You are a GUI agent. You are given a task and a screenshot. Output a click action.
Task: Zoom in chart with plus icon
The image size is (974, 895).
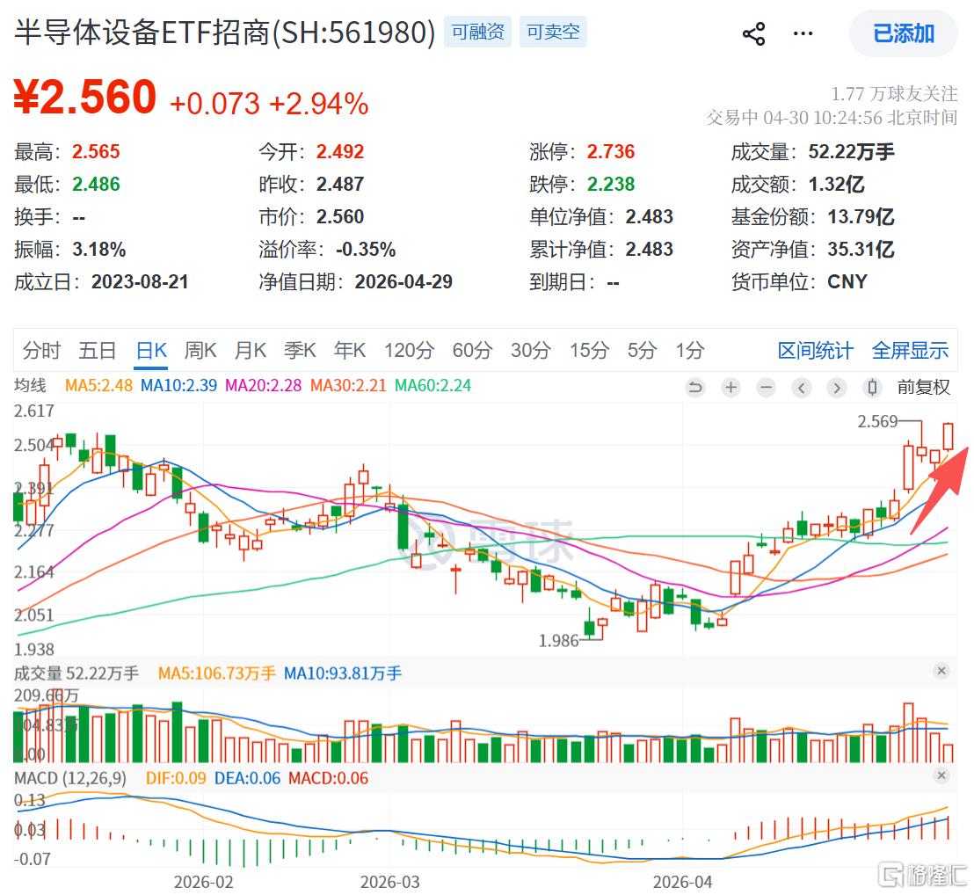point(731,389)
